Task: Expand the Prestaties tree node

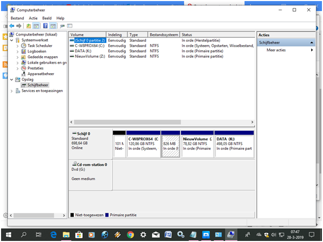Action: (18, 68)
